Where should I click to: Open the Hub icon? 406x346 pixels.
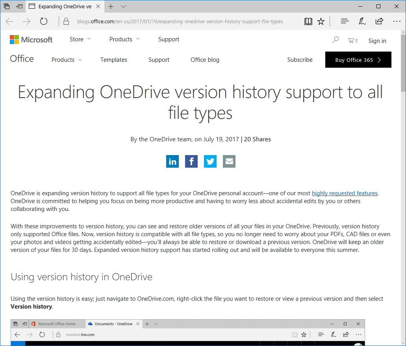pyautogui.click(x=345, y=21)
